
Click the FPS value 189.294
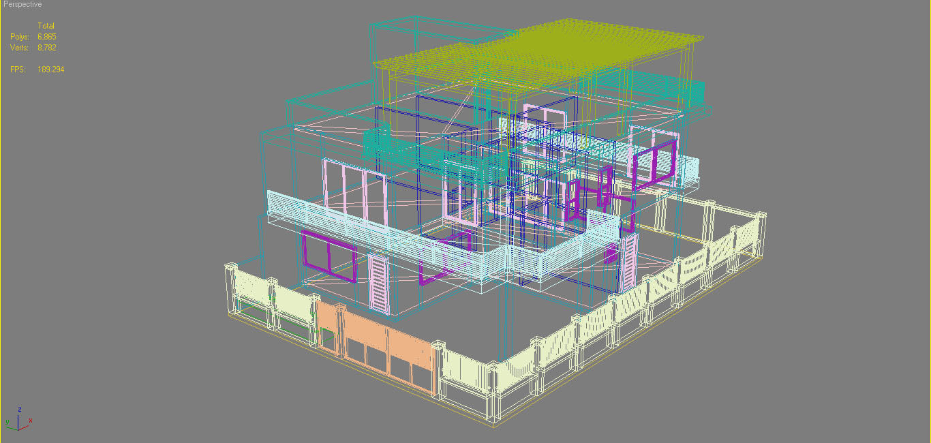click(51, 70)
